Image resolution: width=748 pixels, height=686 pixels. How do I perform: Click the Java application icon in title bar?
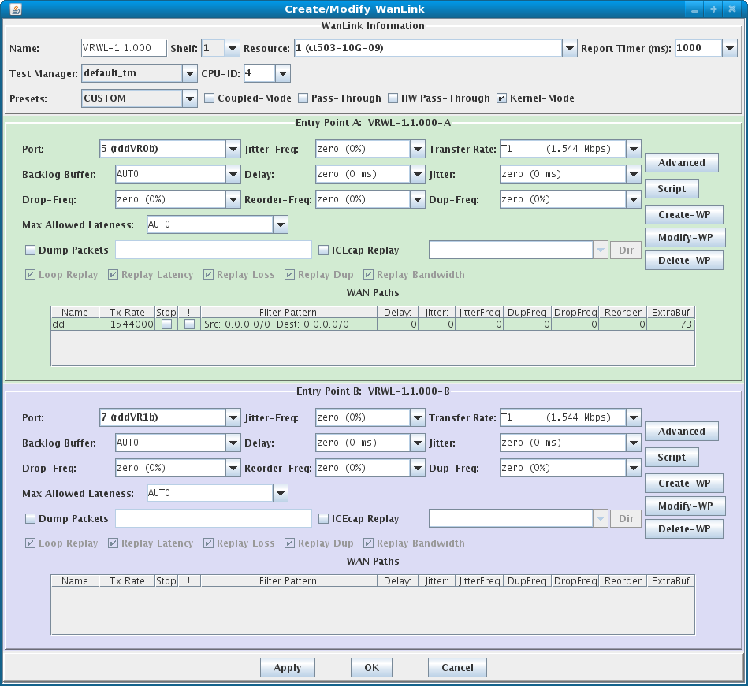coord(15,9)
